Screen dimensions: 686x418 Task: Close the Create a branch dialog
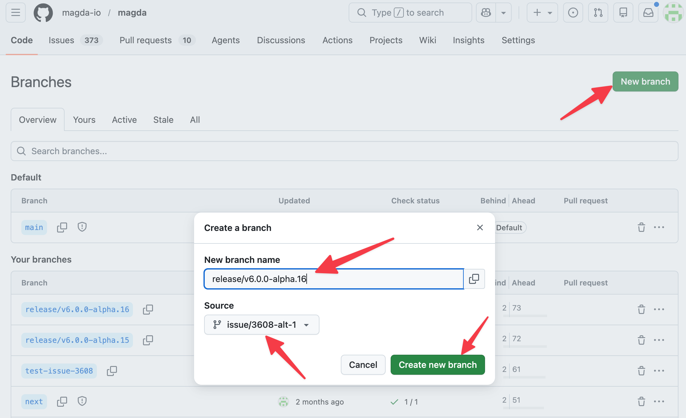(x=480, y=227)
